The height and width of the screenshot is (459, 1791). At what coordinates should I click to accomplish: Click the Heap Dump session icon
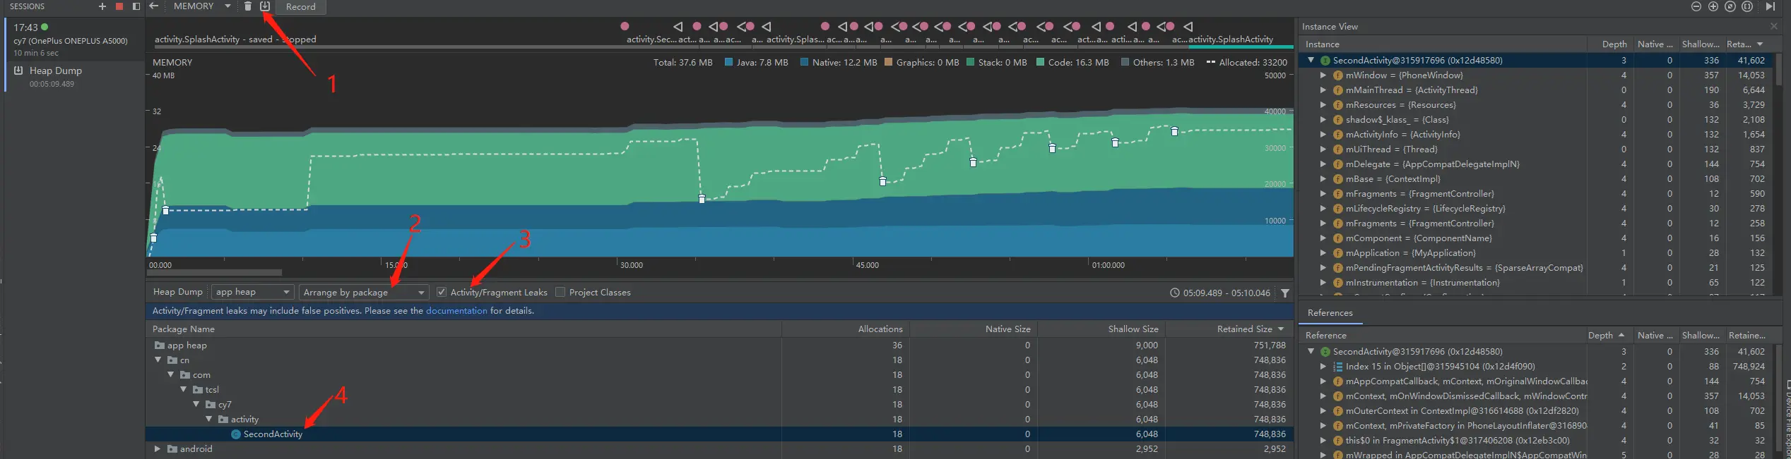tap(19, 71)
